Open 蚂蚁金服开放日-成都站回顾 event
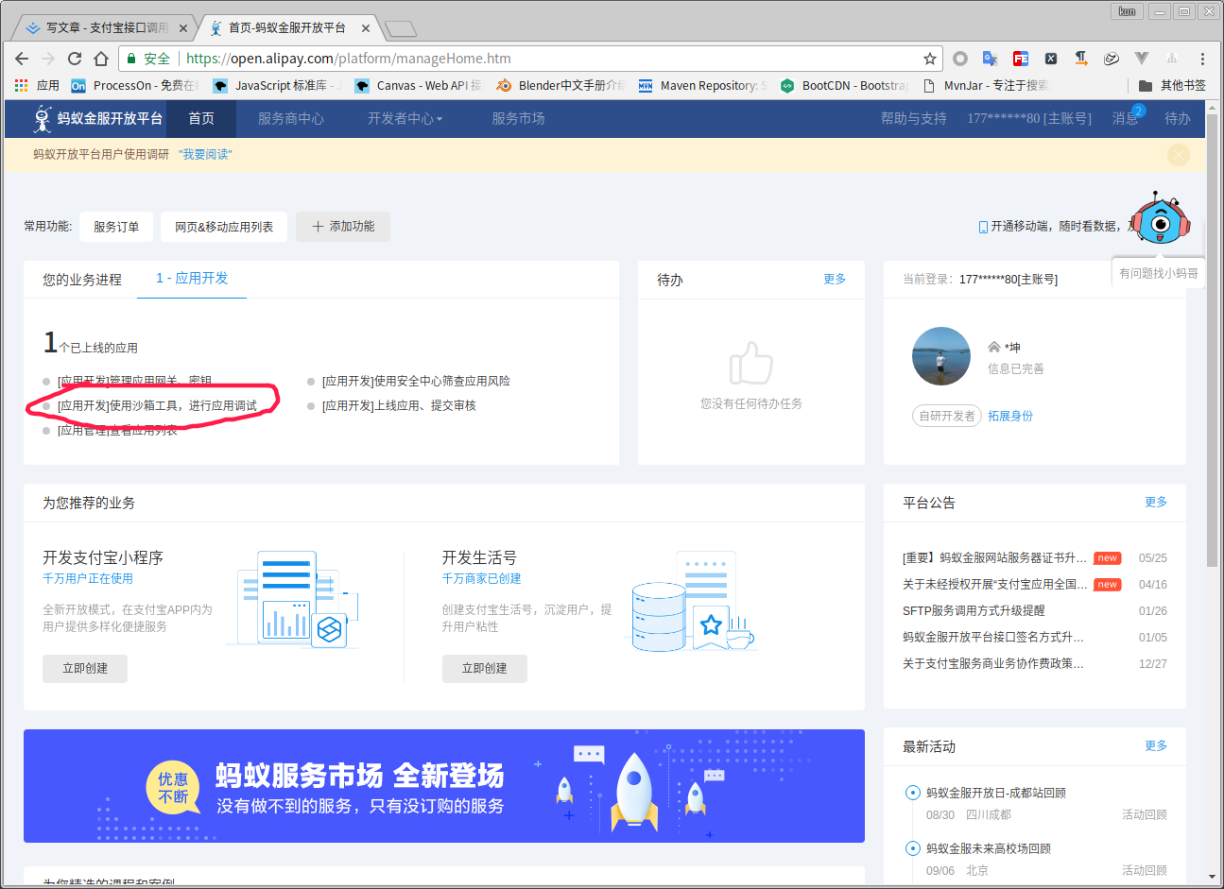Viewport: 1224px width, 889px height. point(996,794)
